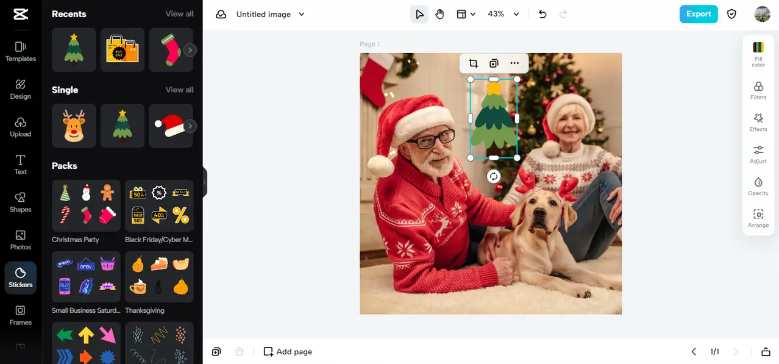Click the cloud save status icon
Screen dimensions: 779x364
pyautogui.click(x=221, y=14)
